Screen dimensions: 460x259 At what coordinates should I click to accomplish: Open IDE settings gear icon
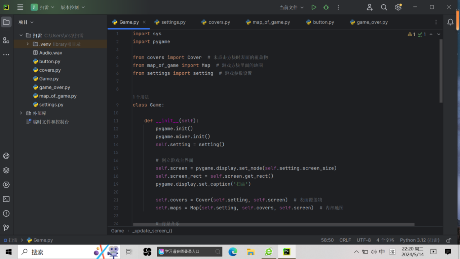point(398,7)
